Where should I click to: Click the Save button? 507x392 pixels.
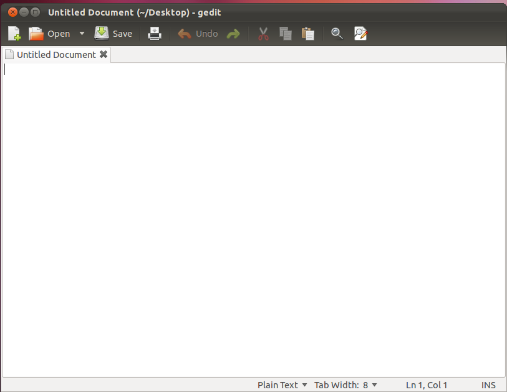pyautogui.click(x=113, y=34)
